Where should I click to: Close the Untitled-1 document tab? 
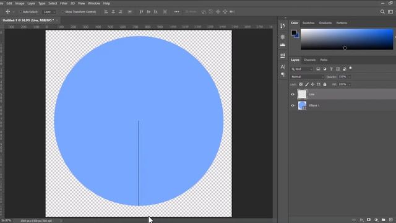click(57, 20)
